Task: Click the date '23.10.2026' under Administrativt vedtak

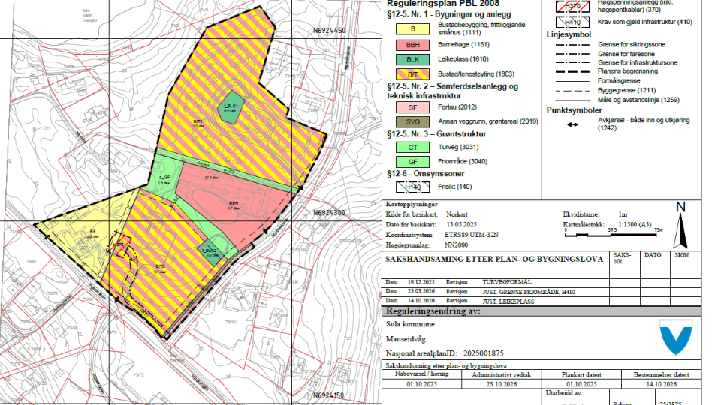Action: tap(501, 384)
